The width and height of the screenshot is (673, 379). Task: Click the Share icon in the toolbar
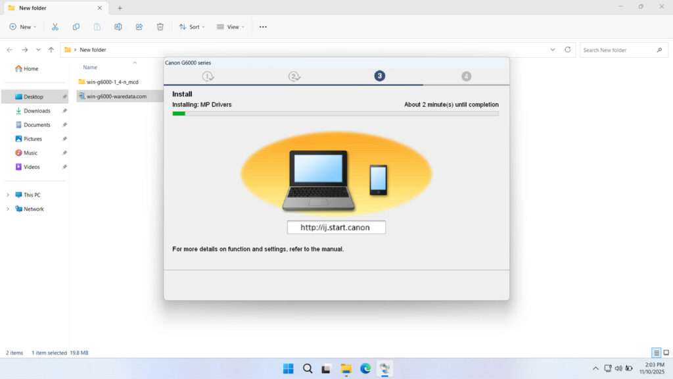[139, 26]
